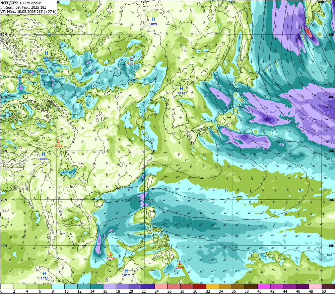The width and height of the screenshot is (335, 294).
Task: Click the legend value 44
Action: pyautogui.click(x=285, y=291)
